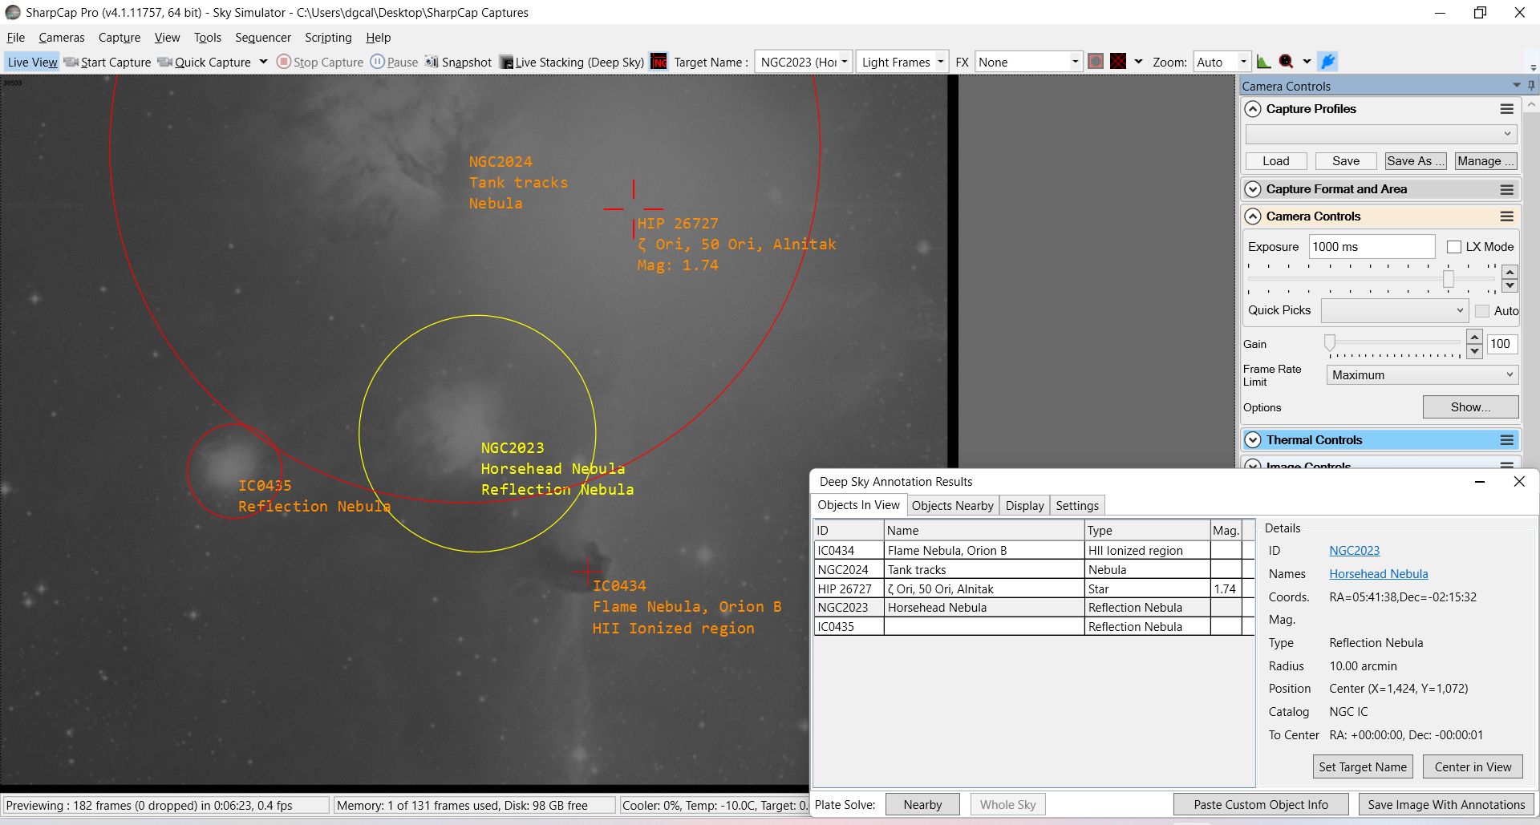This screenshot has height=825, width=1540.
Task: Click the Load profile button
Action: tap(1276, 161)
